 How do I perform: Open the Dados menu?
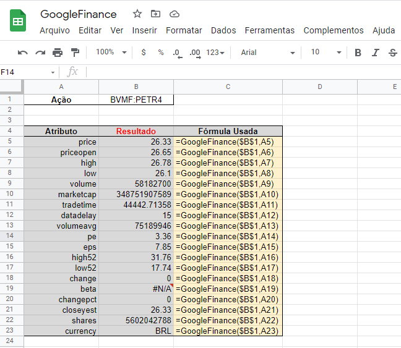pos(223,30)
